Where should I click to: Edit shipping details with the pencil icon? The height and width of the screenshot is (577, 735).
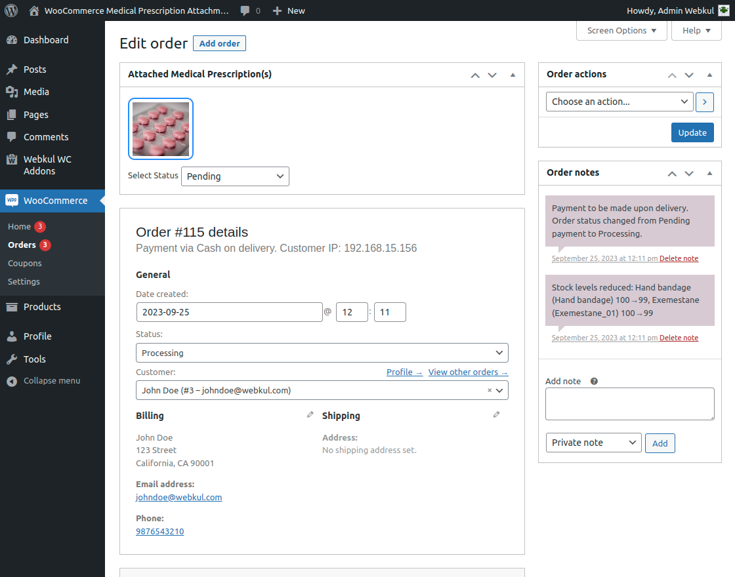[497, 414]
